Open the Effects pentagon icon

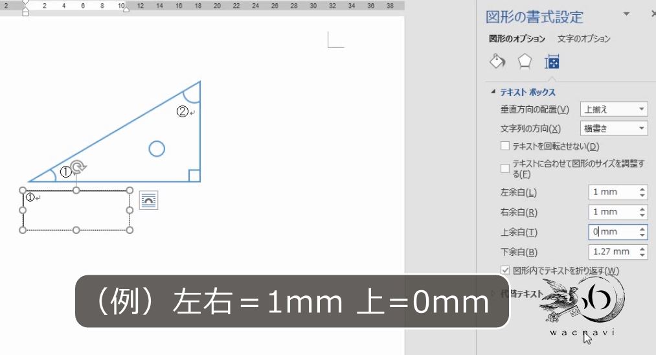pyautogui.click(x=525, y=62)
